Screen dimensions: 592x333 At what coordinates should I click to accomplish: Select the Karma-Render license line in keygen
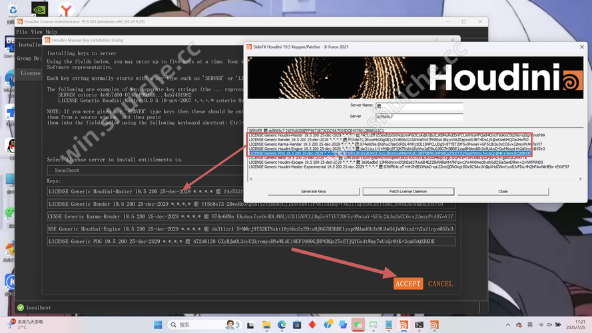pos(396,145)
